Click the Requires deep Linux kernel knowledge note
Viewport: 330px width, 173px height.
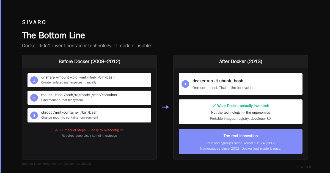(89, 136)
